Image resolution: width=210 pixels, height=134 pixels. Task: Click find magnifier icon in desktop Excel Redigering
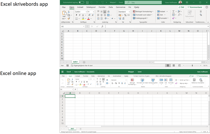pyautogui.click(x=179, y=15)
